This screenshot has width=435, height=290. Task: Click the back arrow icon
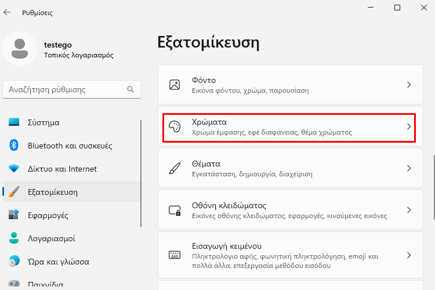click(7, 12)
